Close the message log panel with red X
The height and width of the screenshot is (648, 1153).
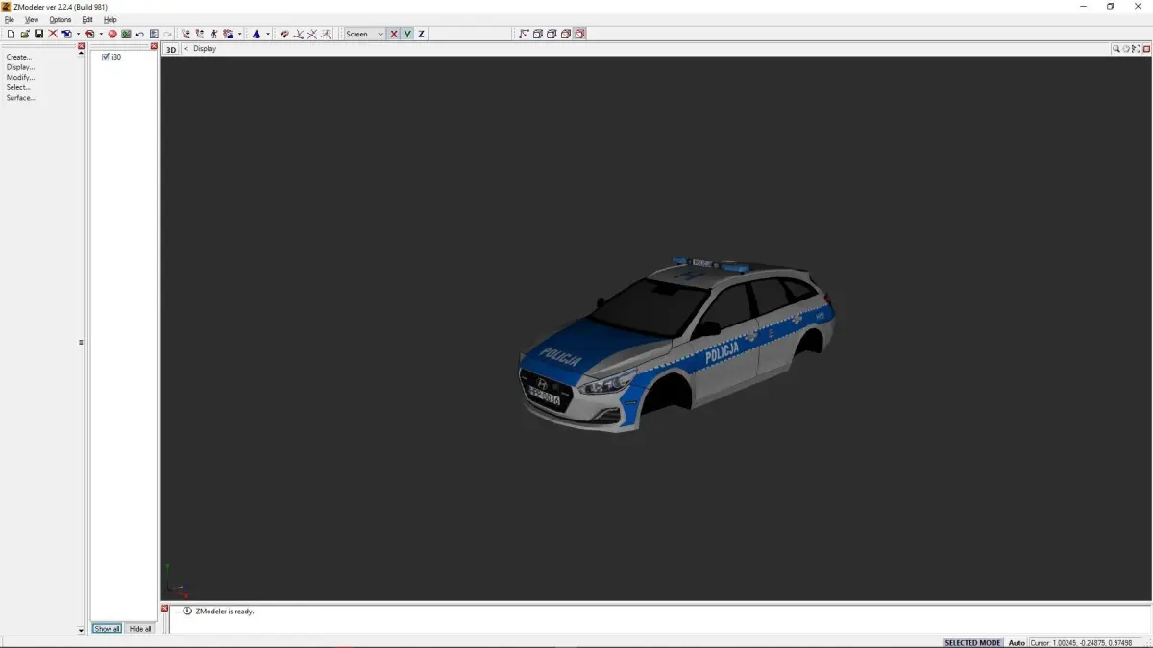click(x=164, y=609)
